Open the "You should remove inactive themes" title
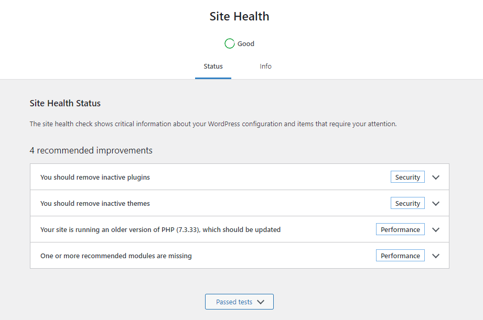Viewport: 483px width, 320px height. (x=95, y=204)
